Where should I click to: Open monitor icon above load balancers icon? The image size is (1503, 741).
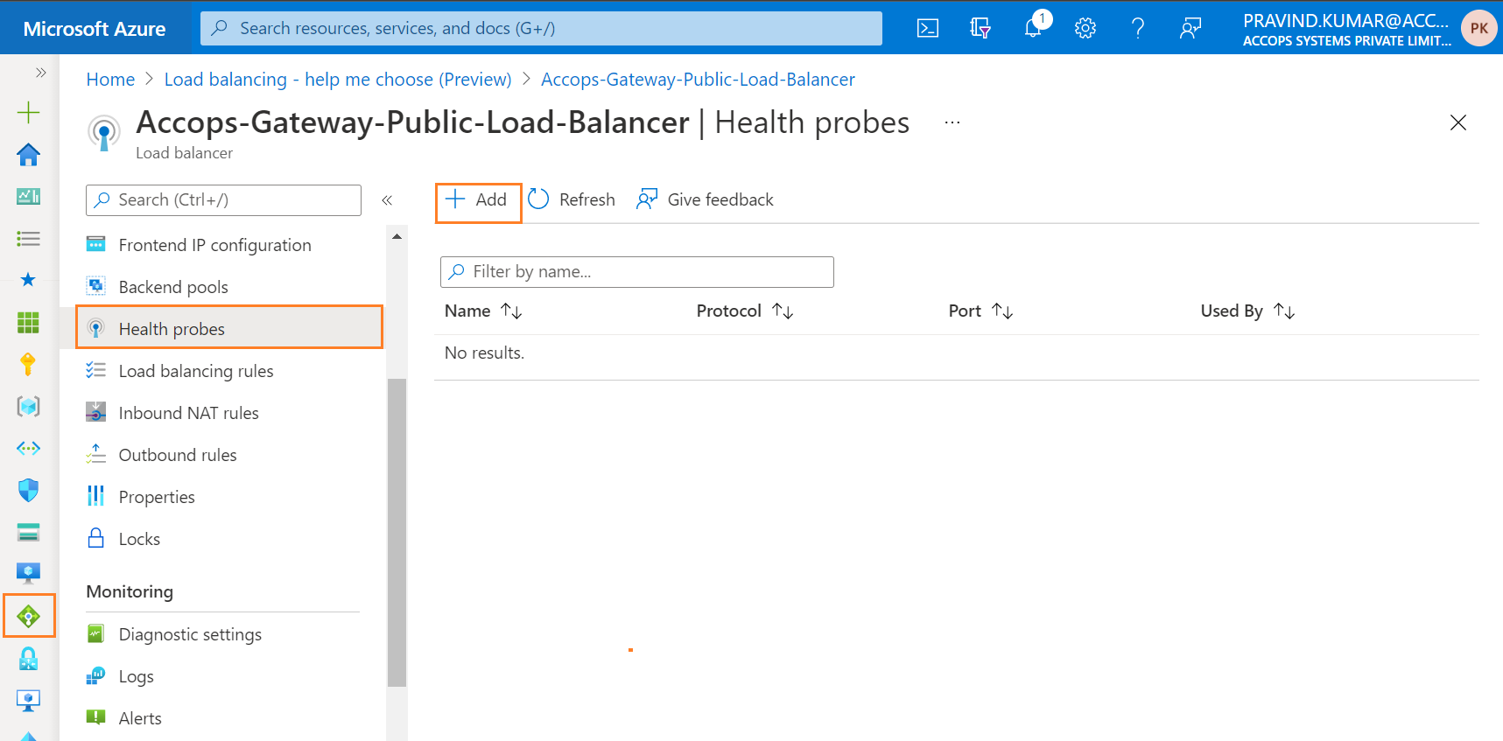point(28,574)
